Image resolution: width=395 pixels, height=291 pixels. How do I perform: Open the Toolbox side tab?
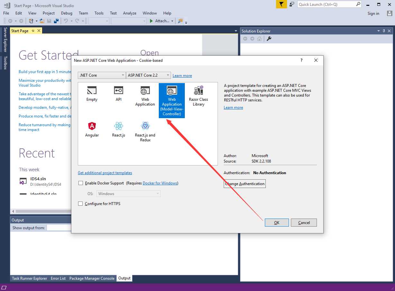point(5,63)
